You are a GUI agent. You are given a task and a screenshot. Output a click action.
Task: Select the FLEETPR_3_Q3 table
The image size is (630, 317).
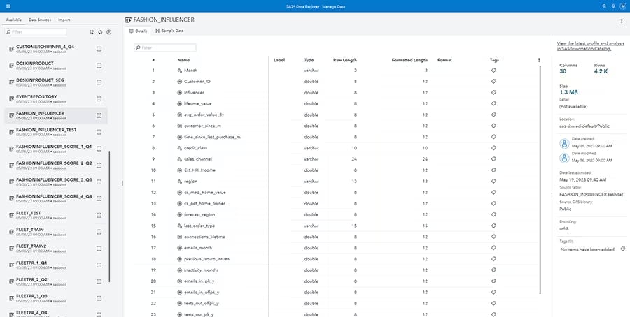pos(56,298)
